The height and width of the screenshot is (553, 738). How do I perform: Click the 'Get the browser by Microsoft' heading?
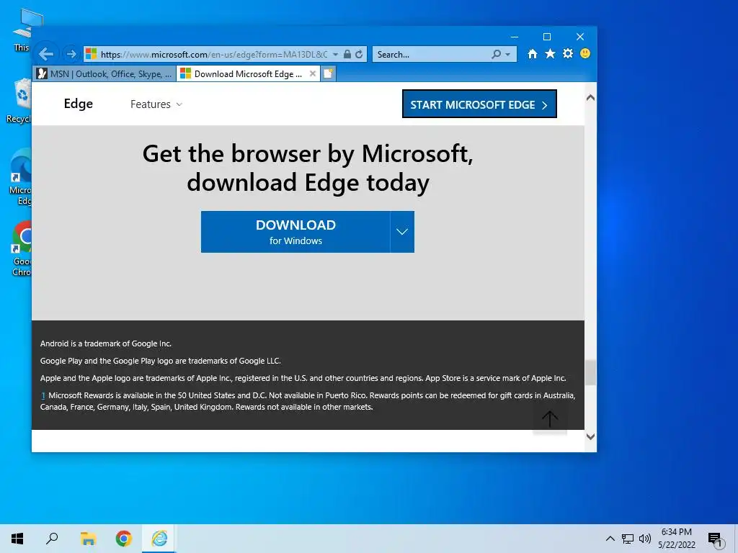(308, 168)
